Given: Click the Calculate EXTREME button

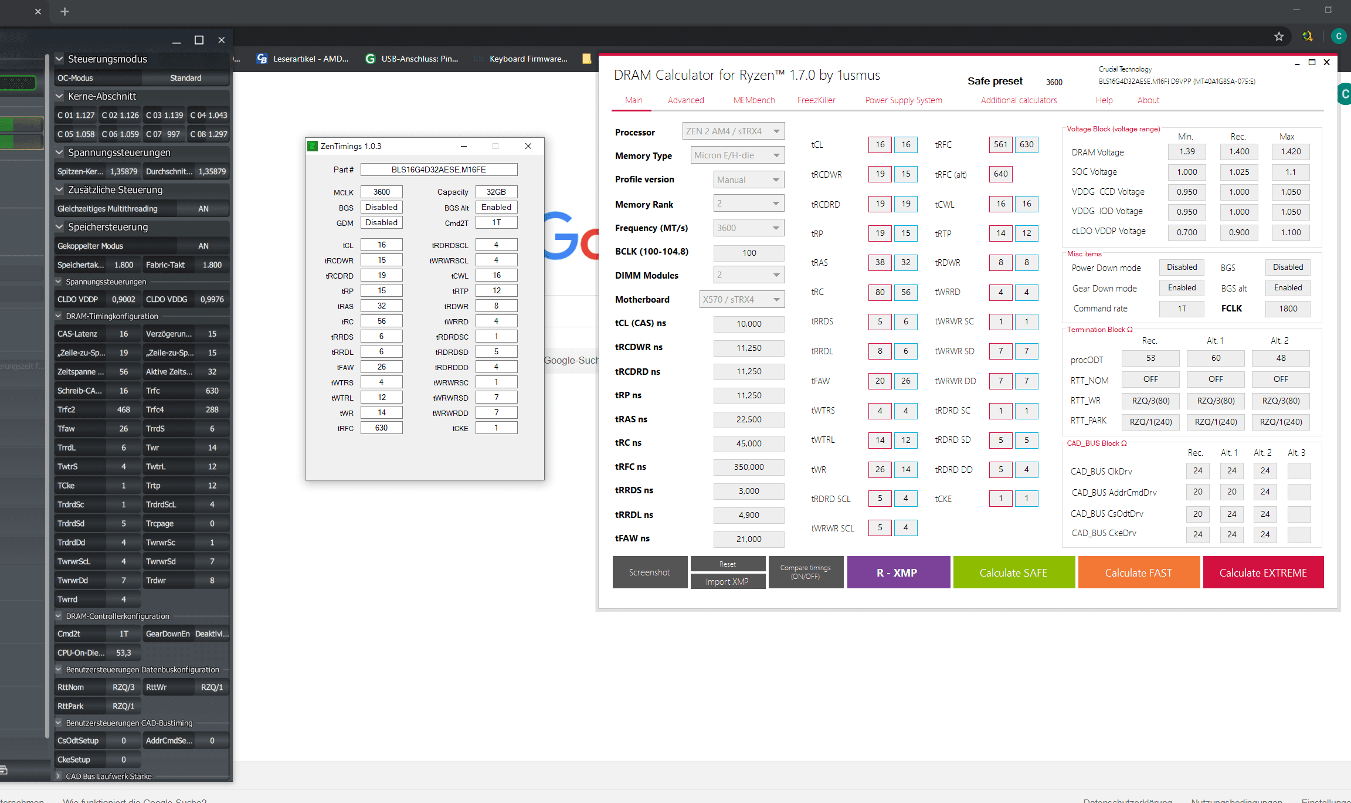Looking at the screenshot, I should (x=1263, y=572).
